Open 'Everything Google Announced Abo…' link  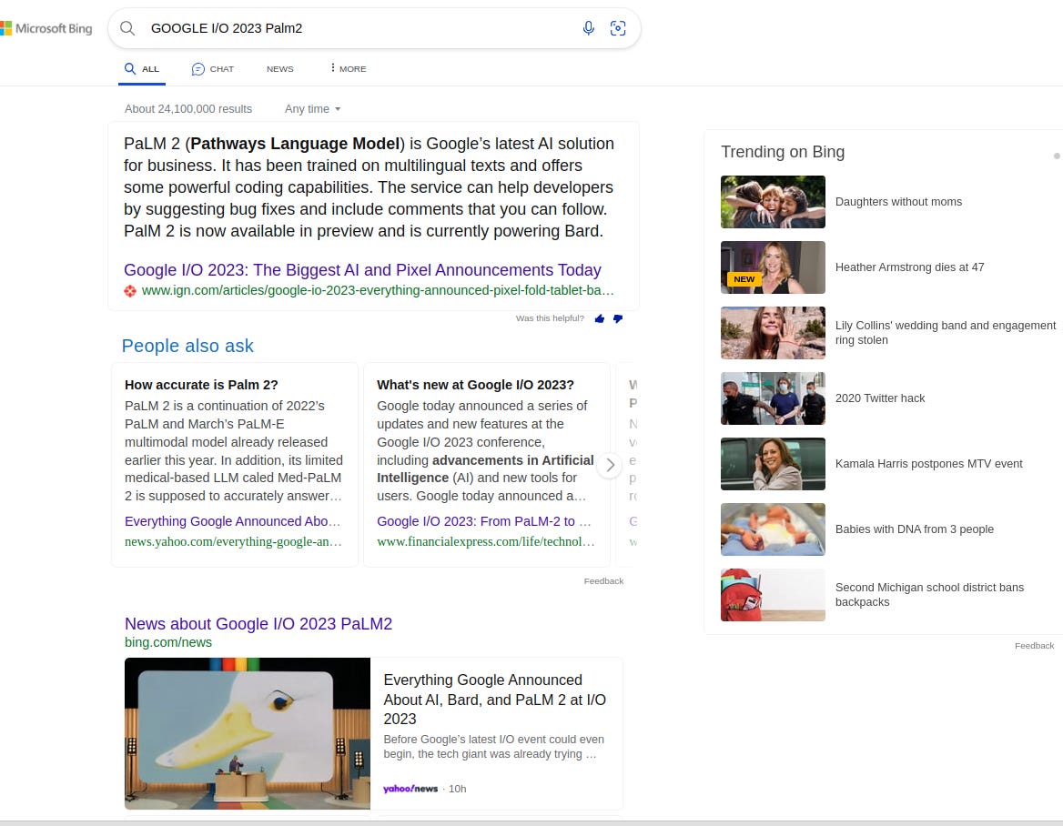click(233, 522)
